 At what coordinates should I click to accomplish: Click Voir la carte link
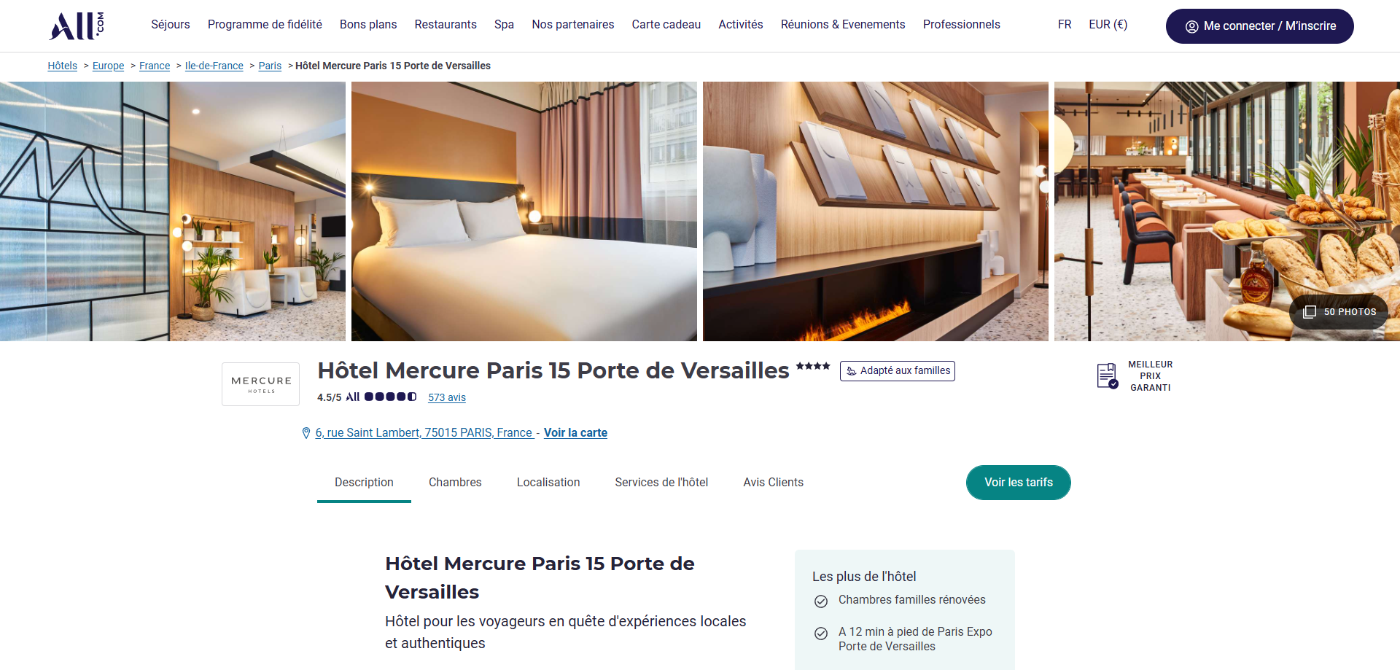coord(575,433)
